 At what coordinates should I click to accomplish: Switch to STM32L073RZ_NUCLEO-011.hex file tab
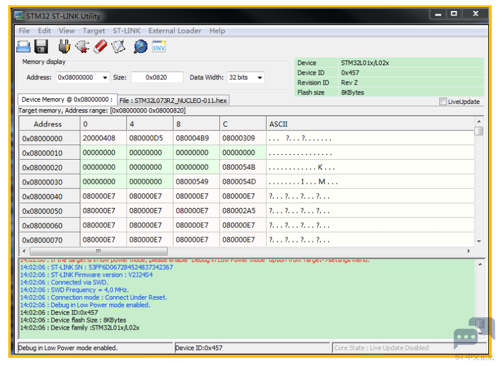(x=173, y=100)
